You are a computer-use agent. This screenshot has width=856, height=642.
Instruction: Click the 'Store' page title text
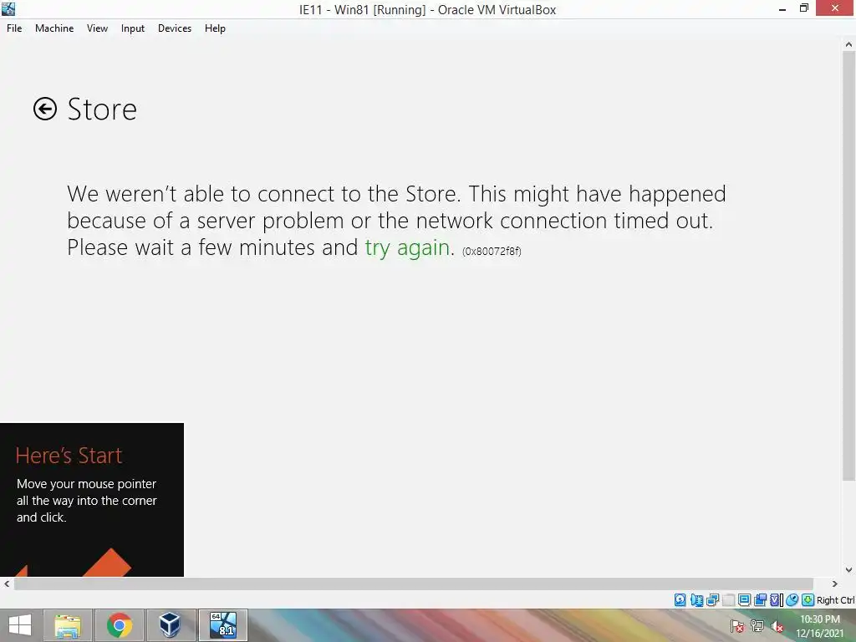pos(102,110)
